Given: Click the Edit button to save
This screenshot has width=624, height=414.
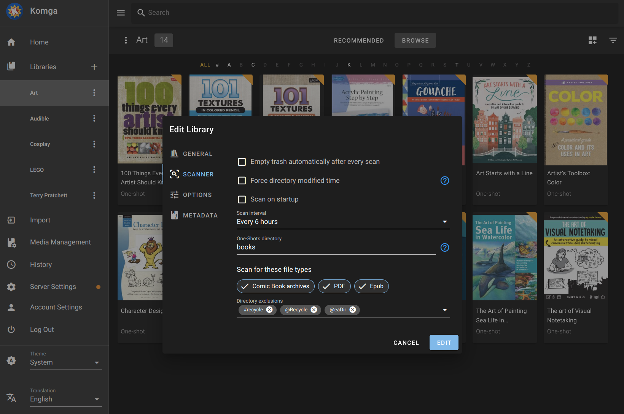Looking at the screenshot, I should 444,343.
